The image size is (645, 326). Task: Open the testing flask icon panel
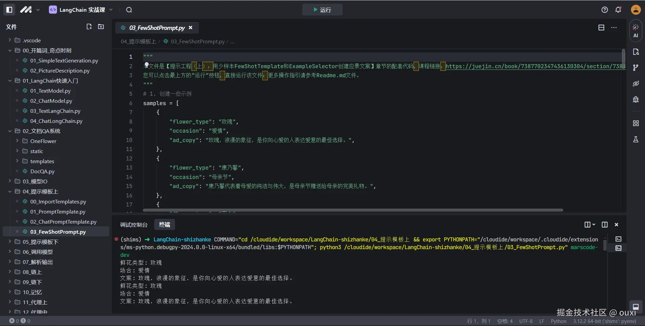pos(635,139)
